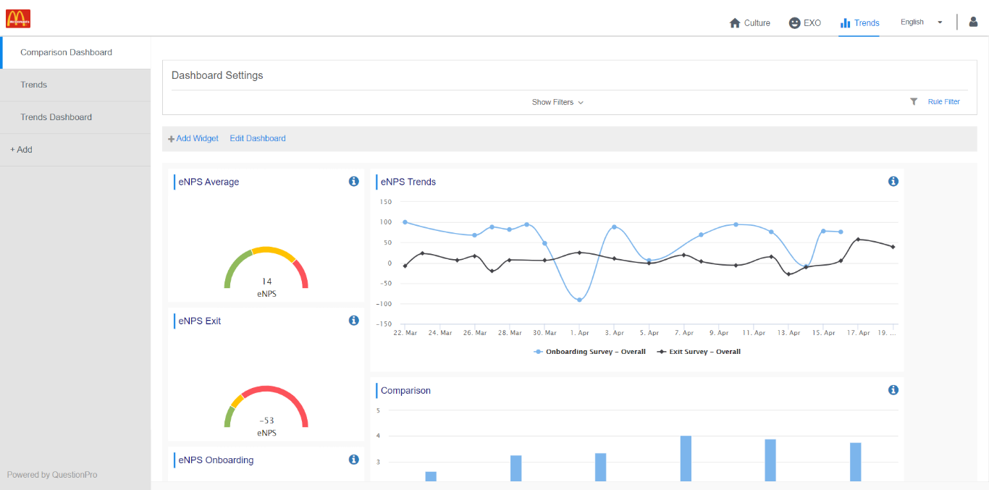This screenshot has height=490, width=989.
Task: Click the info icon on eNPS Average widget
Action: [353, 182]
